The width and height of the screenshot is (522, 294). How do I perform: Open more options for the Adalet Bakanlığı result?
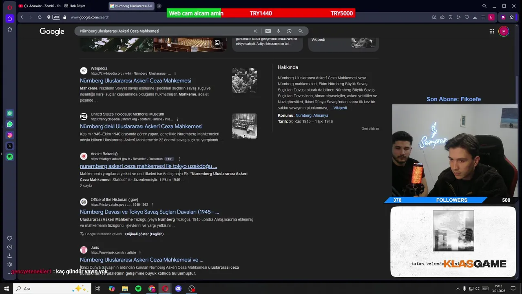tap(179, 159)
